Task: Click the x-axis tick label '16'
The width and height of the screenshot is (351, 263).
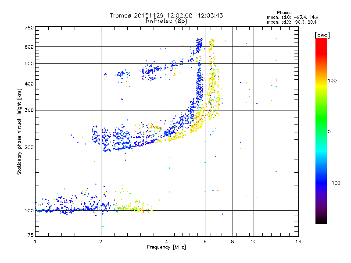Action: point(298,242)
